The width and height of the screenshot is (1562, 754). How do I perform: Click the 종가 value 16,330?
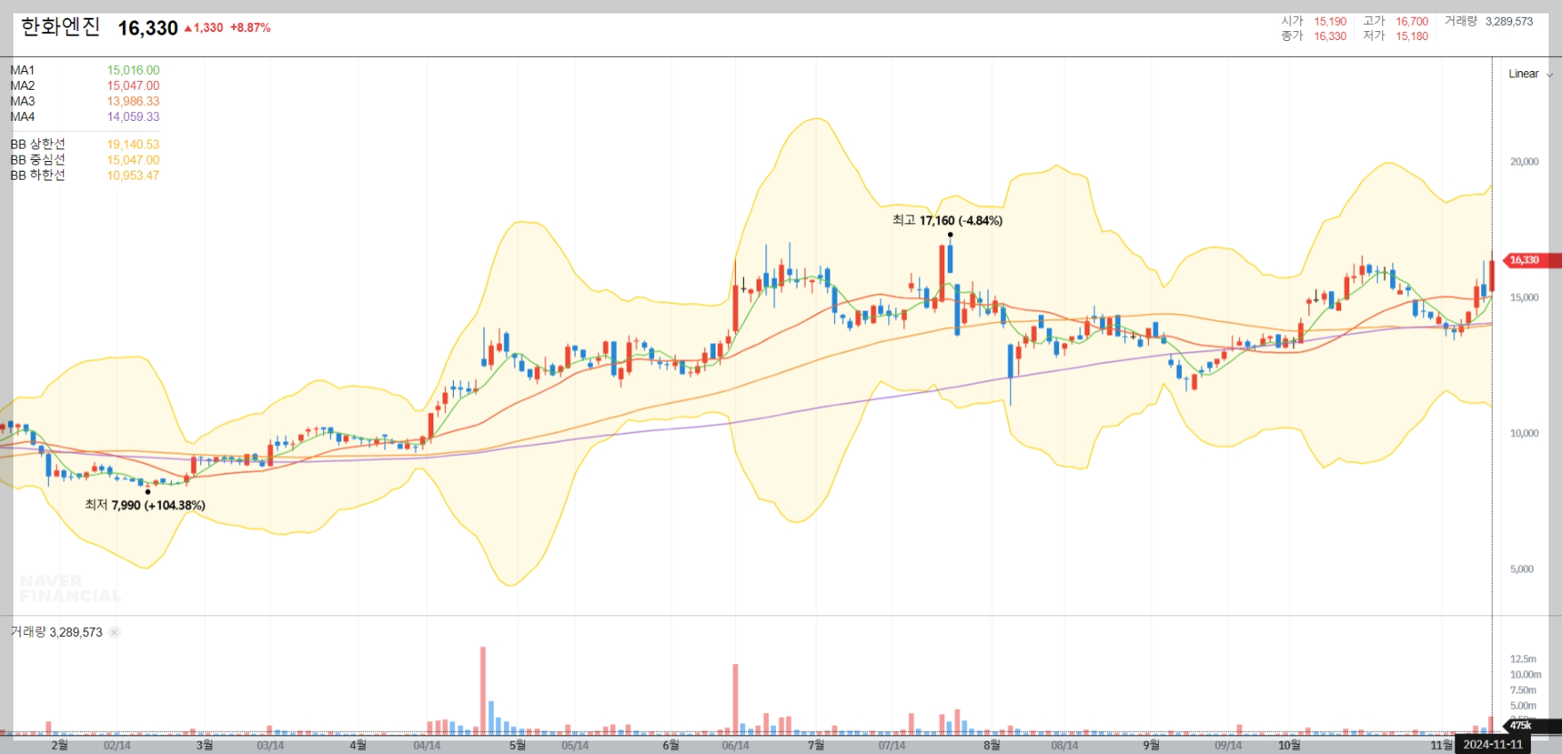tap(1330, 36)
